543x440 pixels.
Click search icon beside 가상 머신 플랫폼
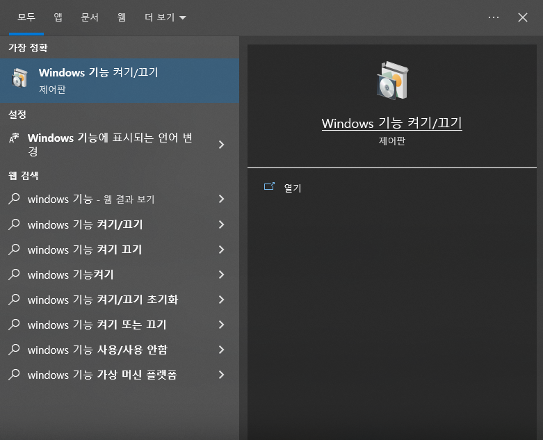(14, 374)
